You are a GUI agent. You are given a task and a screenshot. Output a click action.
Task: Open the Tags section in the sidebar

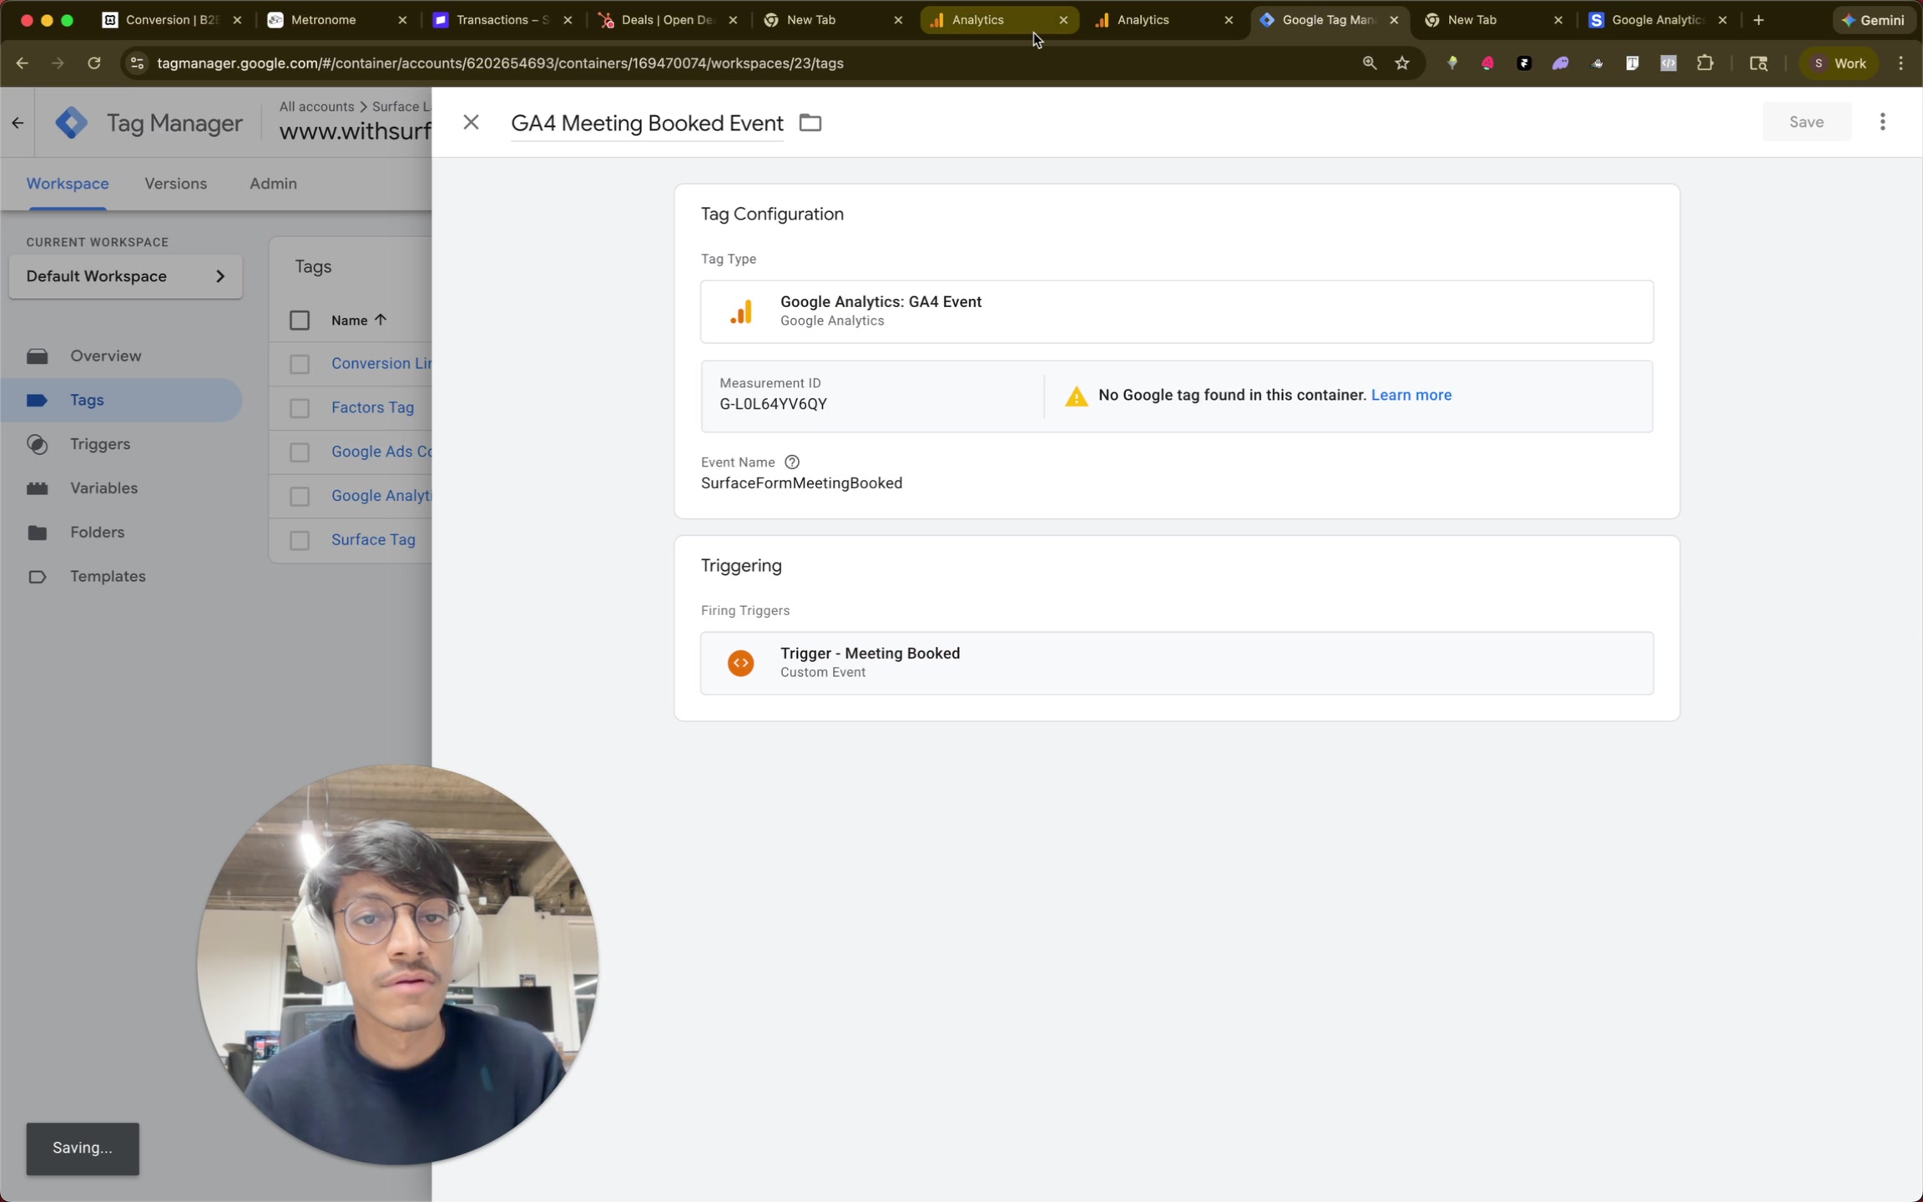coord(86,400)
